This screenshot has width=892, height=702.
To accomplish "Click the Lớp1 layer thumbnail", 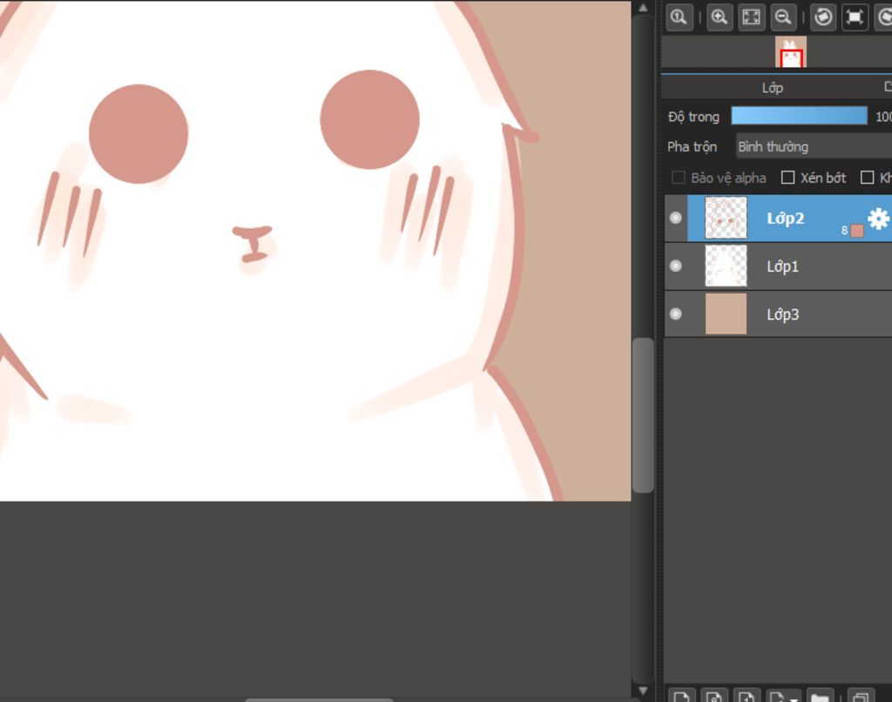I will point(726,266).
